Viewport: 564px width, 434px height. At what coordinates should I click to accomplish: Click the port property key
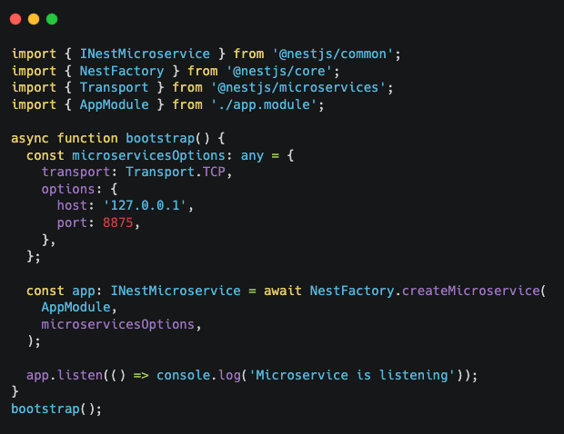(x=72, y=223)
